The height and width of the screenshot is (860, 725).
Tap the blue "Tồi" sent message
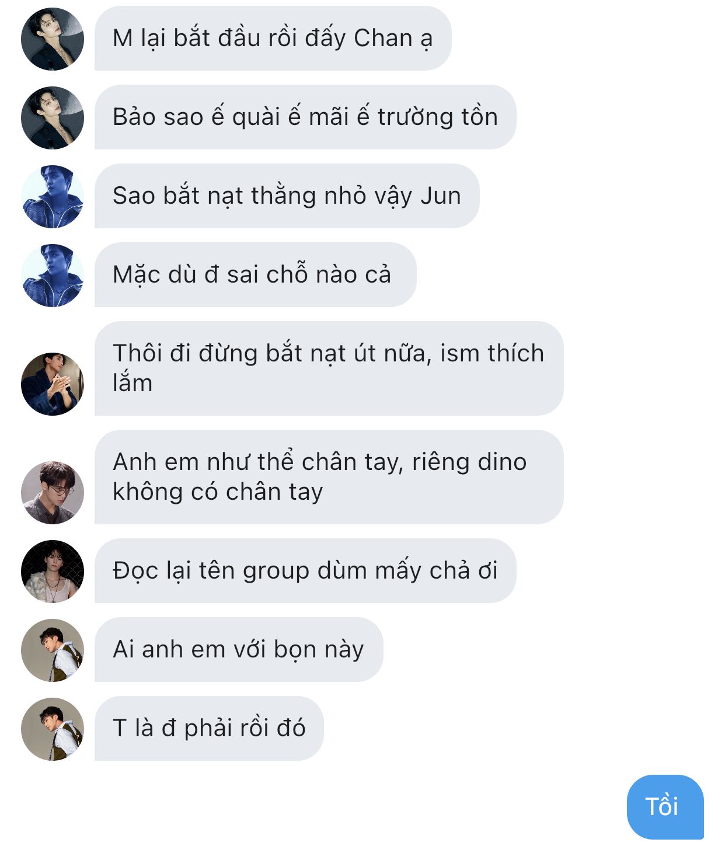(665, 807)
